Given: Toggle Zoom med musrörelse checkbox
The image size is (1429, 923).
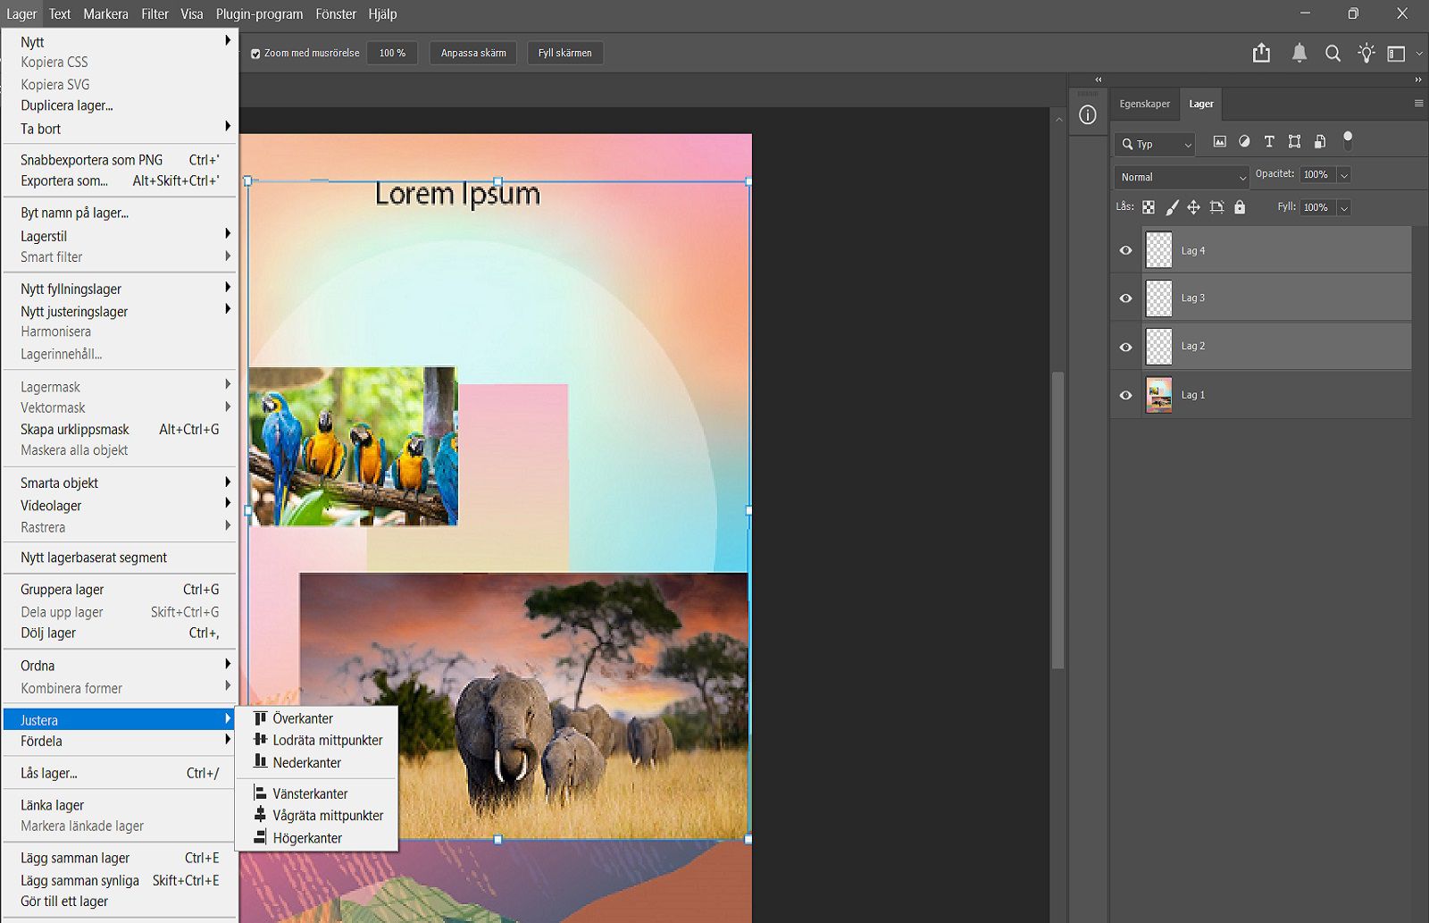Looking at the screenshot, I should point(255,54).
